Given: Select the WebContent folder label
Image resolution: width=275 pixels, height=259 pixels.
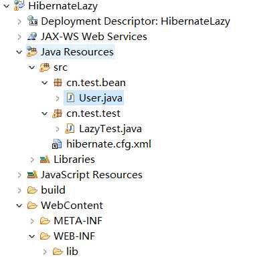Looking at the screenshot, I should click(72, 205).
